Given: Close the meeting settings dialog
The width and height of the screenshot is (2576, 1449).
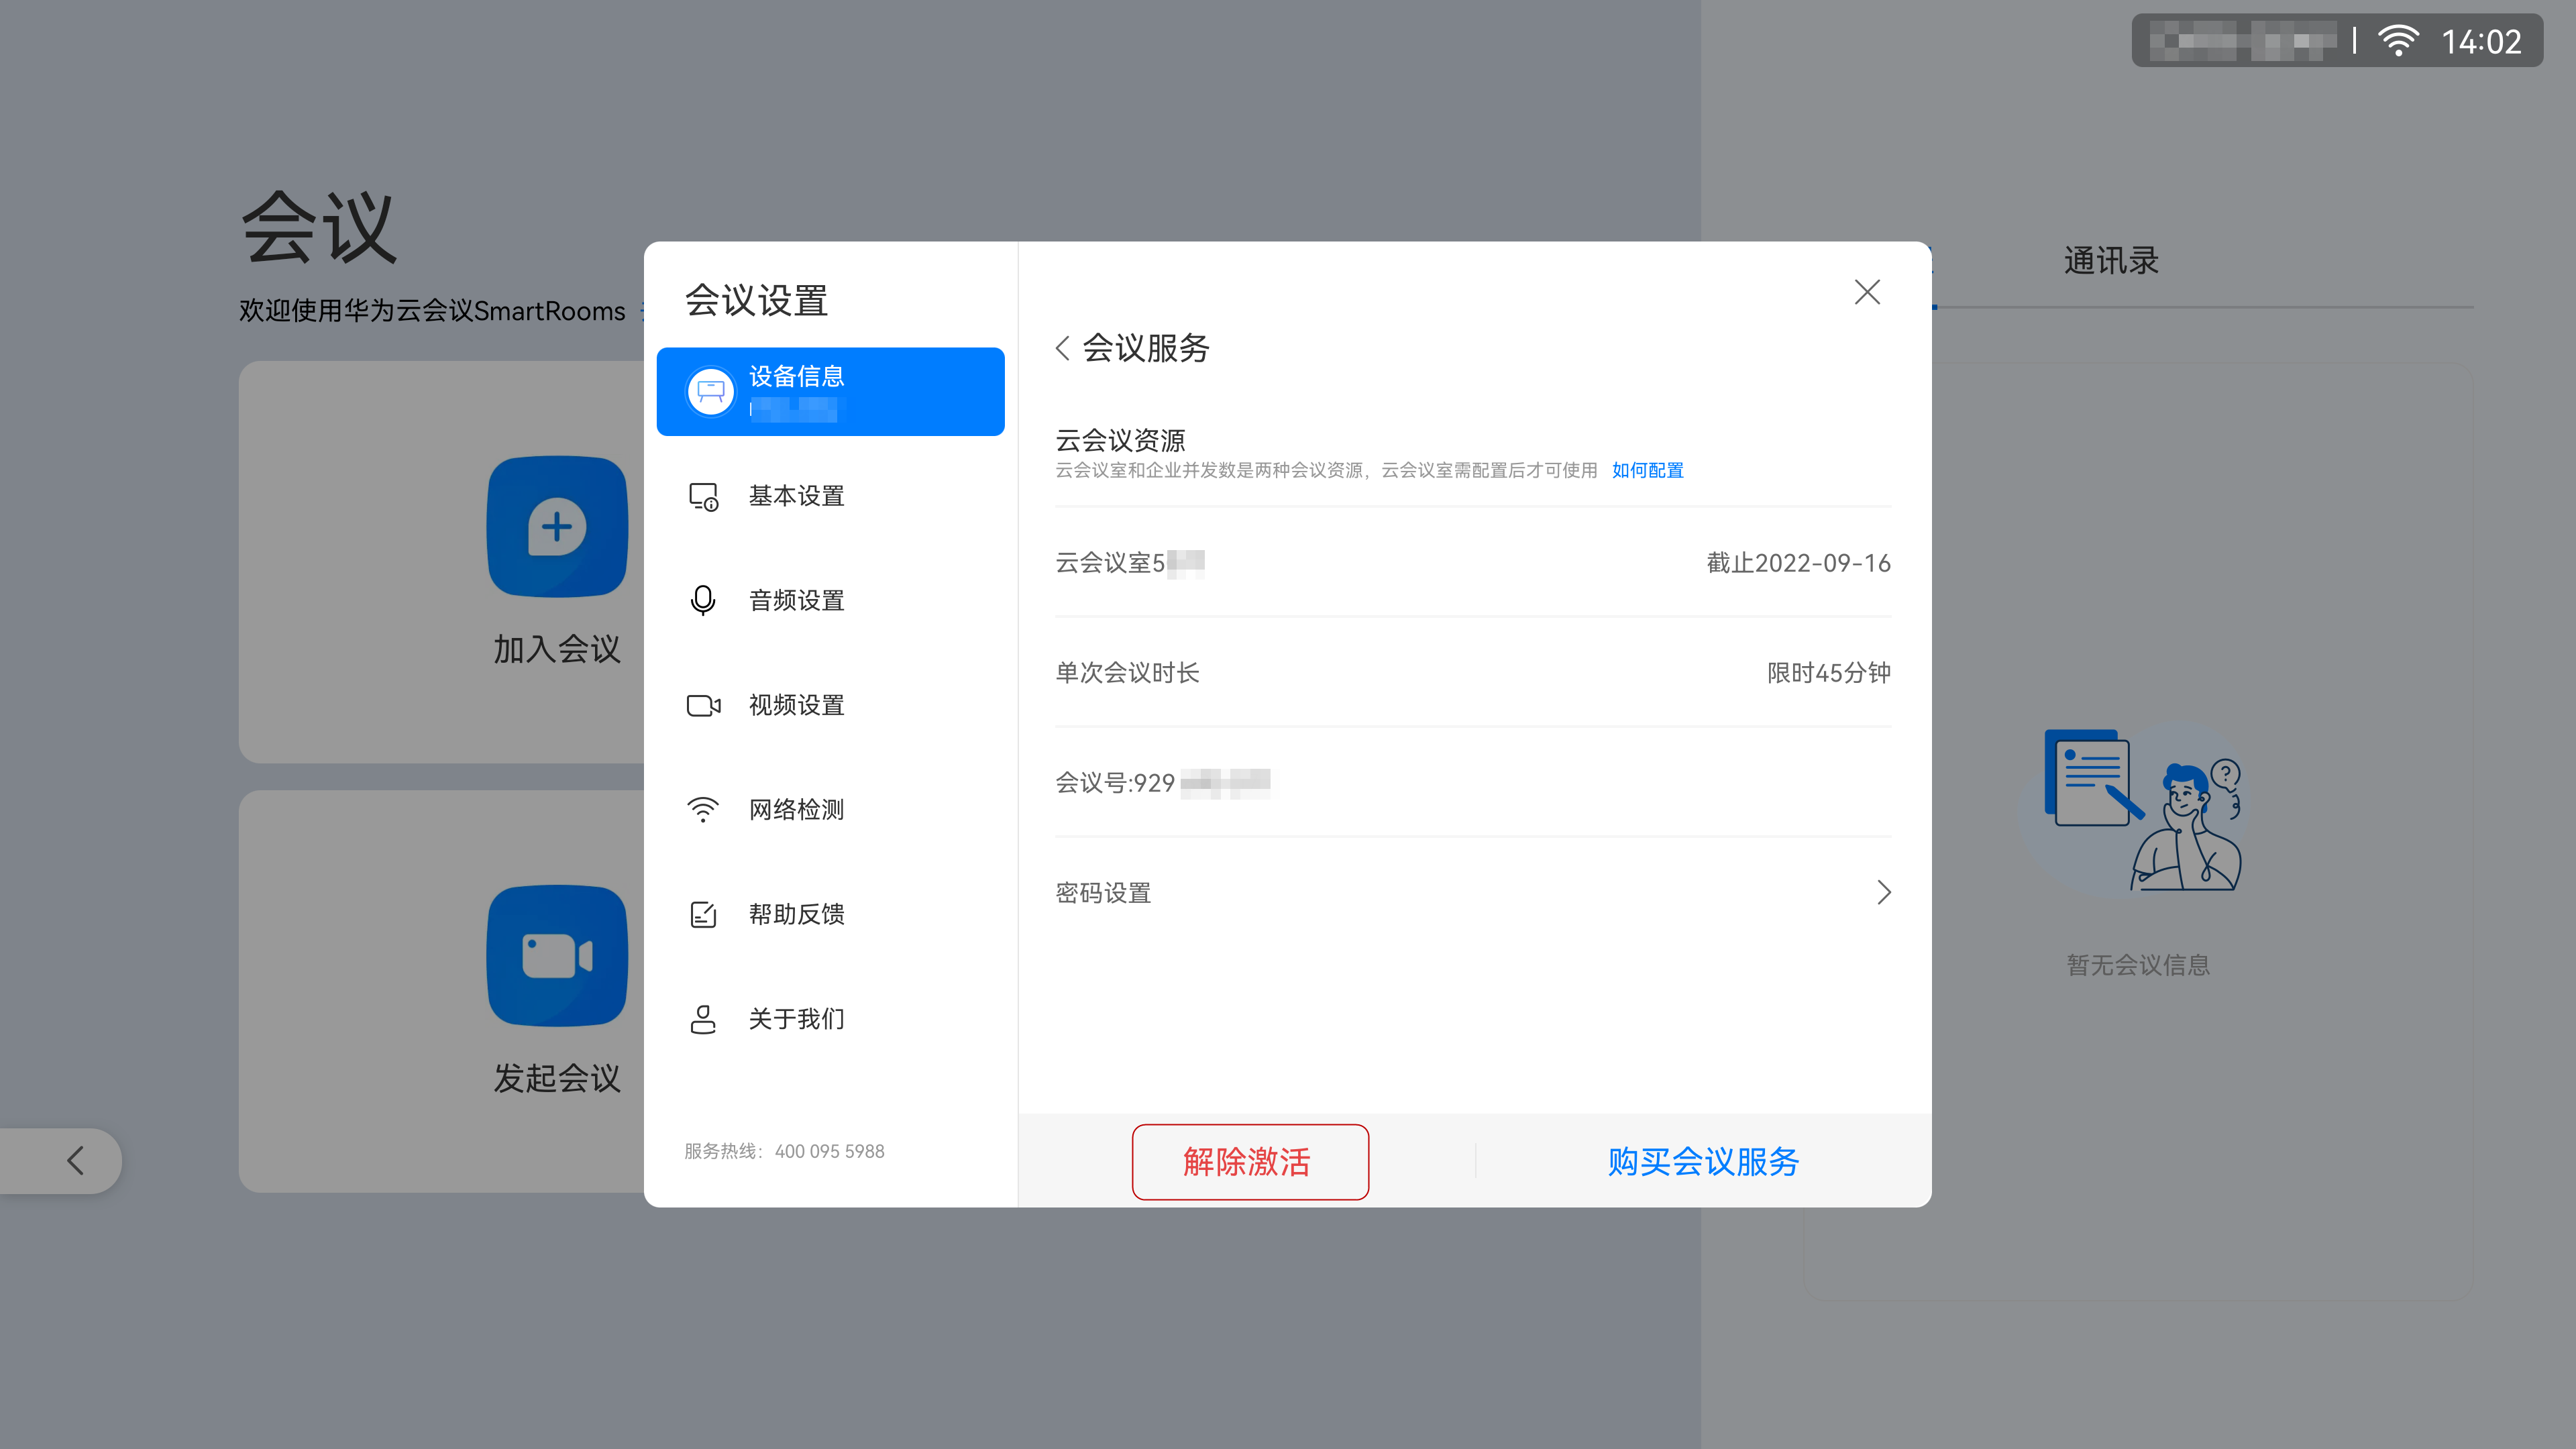Looking at the screenshot, I should (1867, 292).
